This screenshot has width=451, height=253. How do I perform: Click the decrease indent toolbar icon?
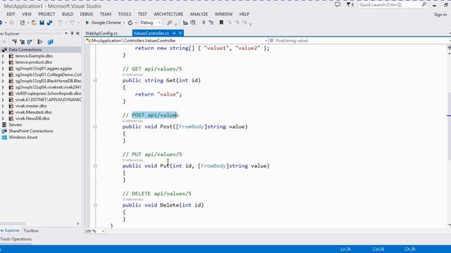203,22
